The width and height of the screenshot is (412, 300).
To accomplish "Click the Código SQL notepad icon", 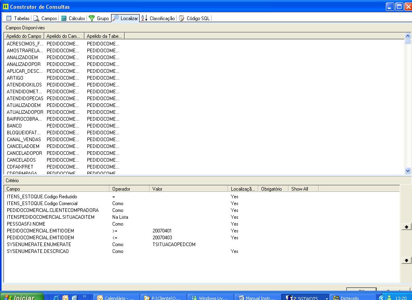I will point(181,18).
